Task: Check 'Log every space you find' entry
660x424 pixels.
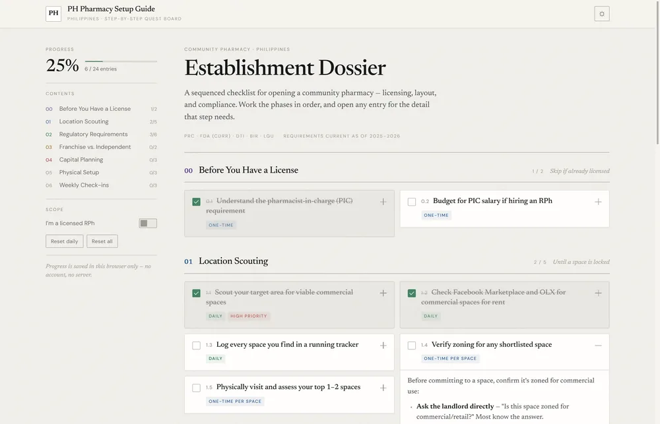Action: click(196, 346)
